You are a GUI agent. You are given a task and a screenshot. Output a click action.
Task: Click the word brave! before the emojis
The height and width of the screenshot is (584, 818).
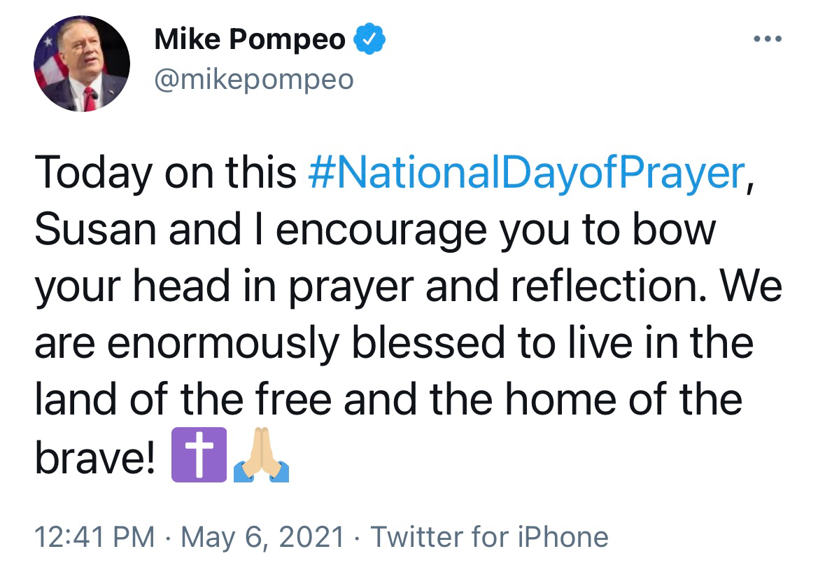click(x=95, y=457)
